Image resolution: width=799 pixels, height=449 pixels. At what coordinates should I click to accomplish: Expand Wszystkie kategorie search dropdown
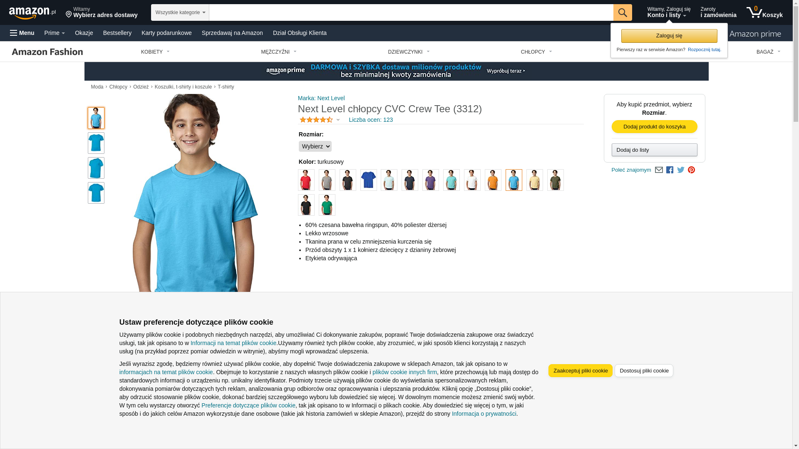pyautogui.click(x=180, y=12)
